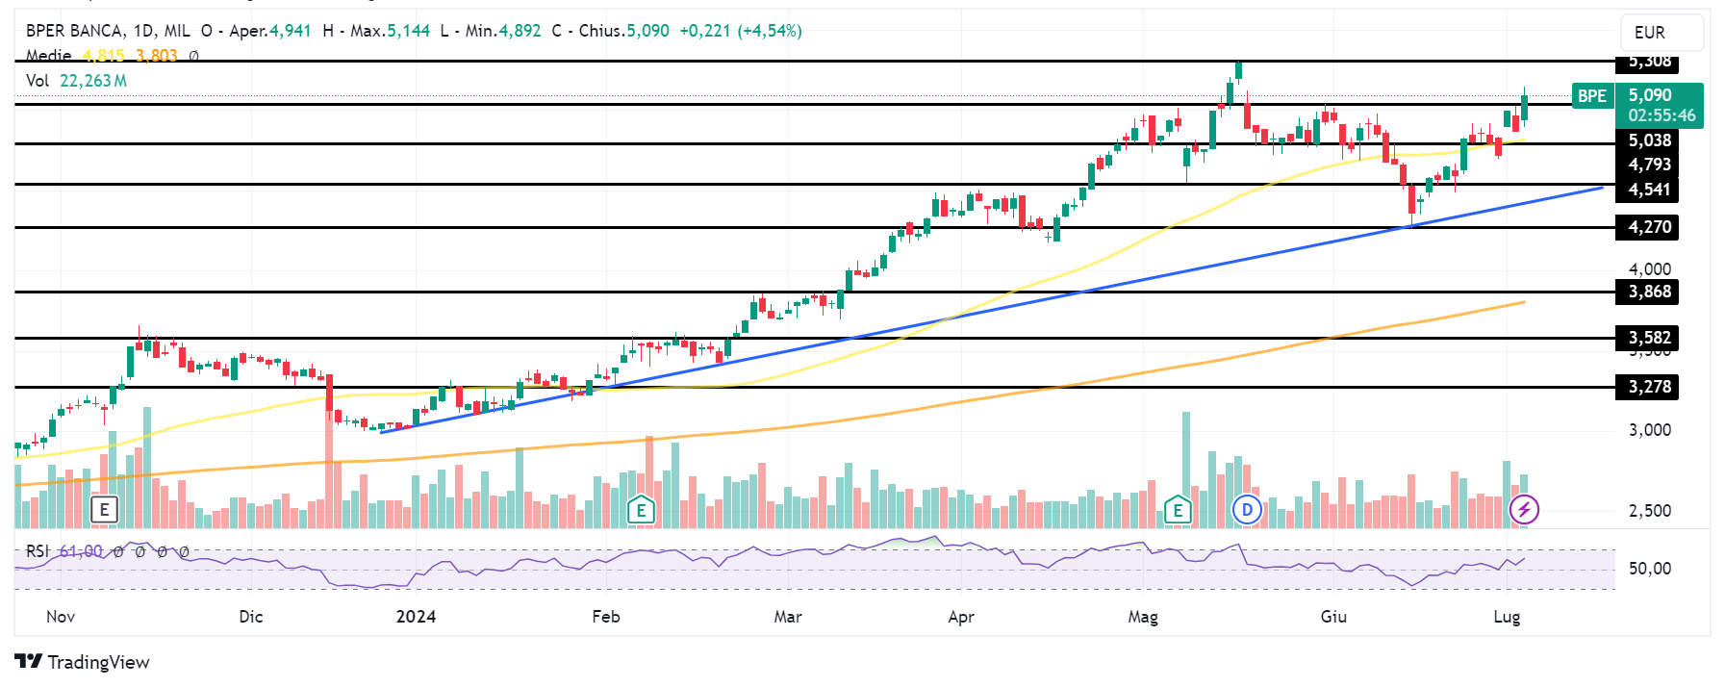
Task: Click the 3,000 price axis value
Action: pos(1649,430)
